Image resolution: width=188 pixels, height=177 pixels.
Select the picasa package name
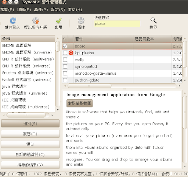click(80, 46)
